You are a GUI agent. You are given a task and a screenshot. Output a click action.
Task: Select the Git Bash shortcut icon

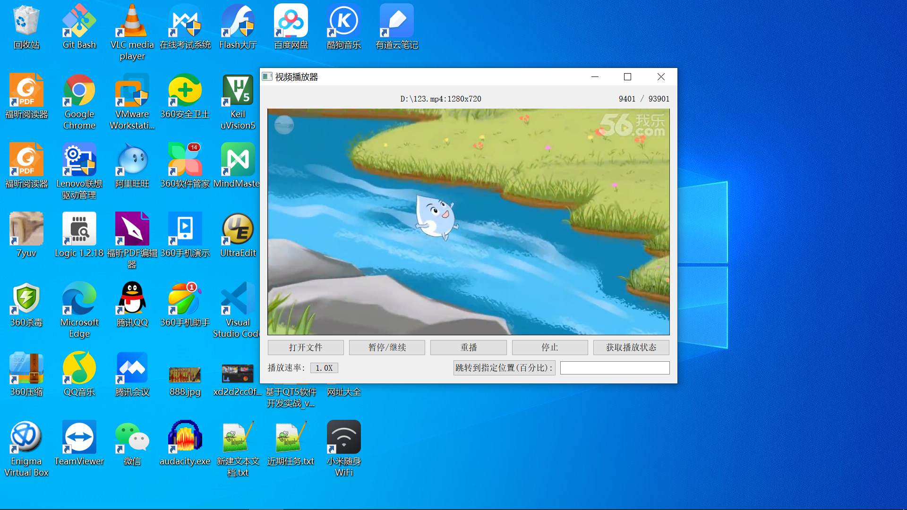79,22
